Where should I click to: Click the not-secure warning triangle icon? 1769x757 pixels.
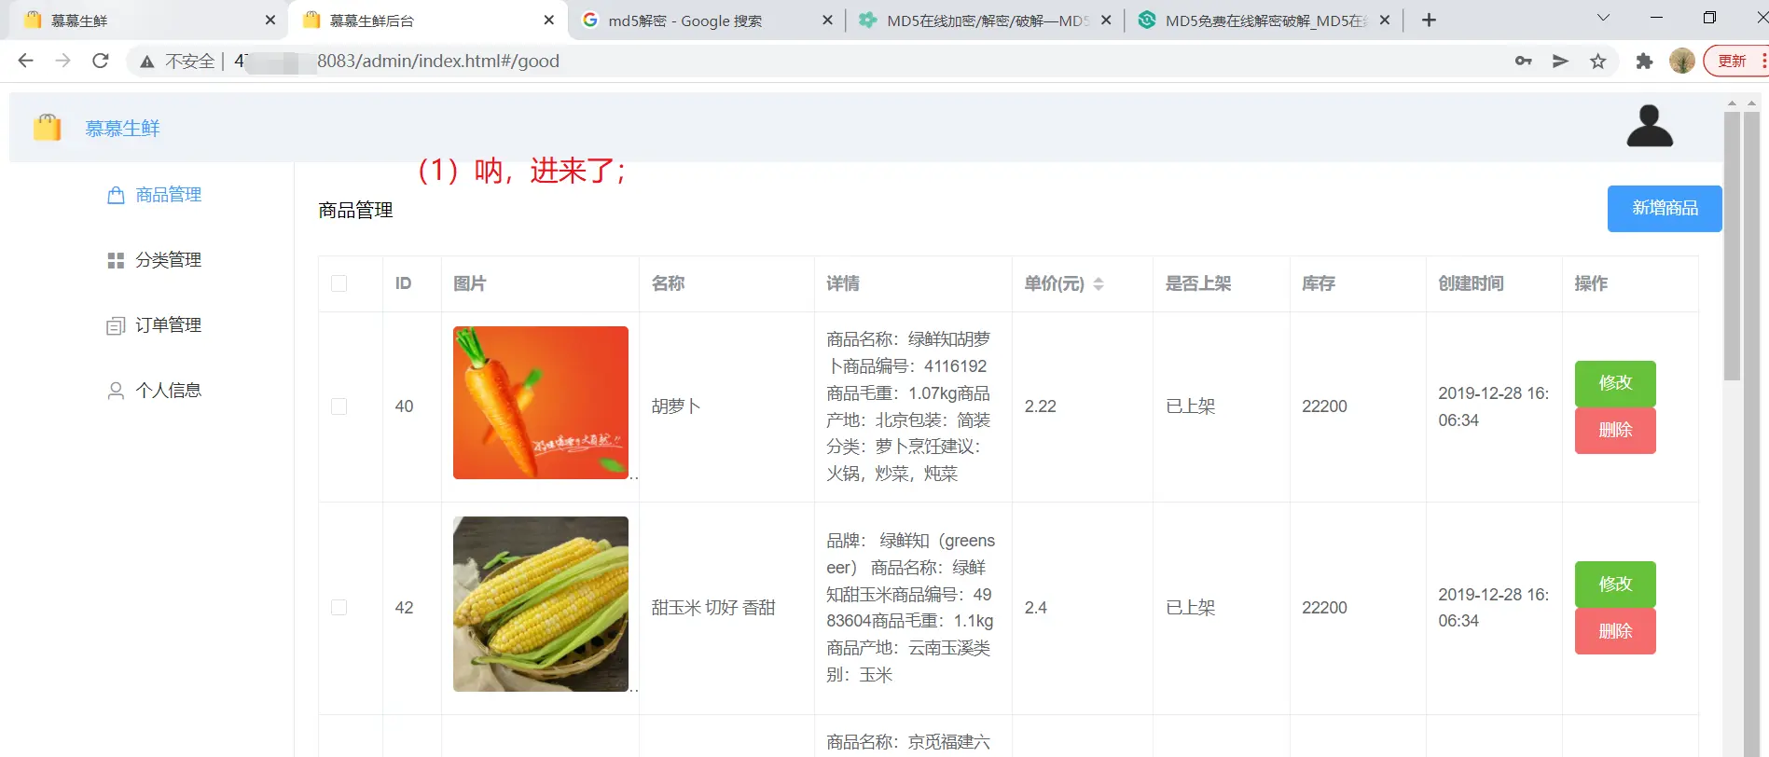click(146, 62)
